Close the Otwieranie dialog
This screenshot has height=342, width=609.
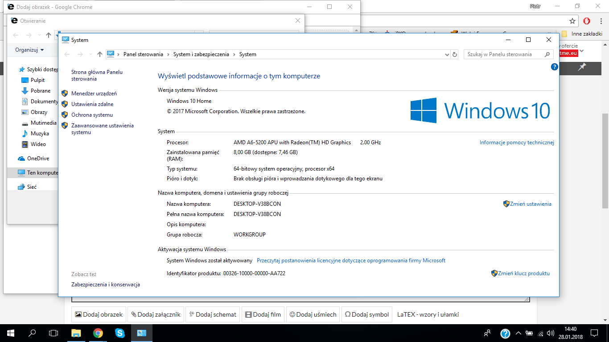pos(298,20)
